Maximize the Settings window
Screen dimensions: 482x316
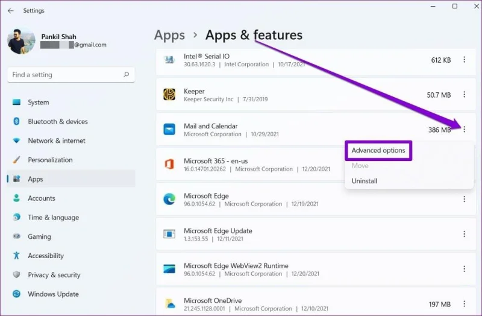point(455,6)
